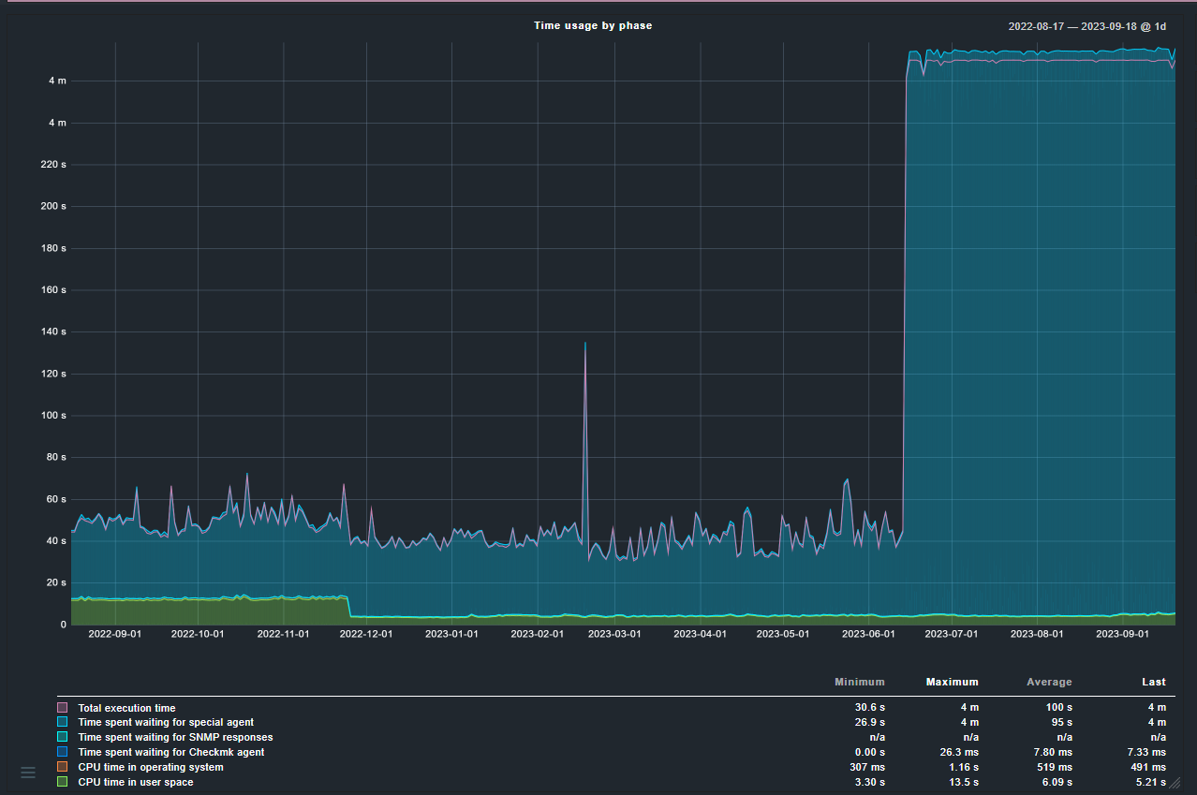Click the special agent legend color box
1197x795 pixels.
click(x=63, y=723)
